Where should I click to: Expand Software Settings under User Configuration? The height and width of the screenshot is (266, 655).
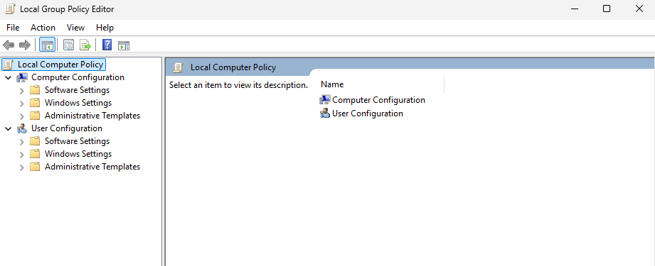[22, 141]
